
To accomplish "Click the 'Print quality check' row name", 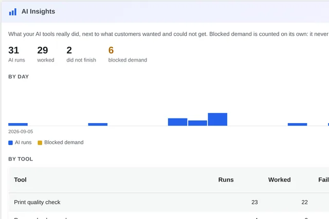I will click(x=37, y=202).
